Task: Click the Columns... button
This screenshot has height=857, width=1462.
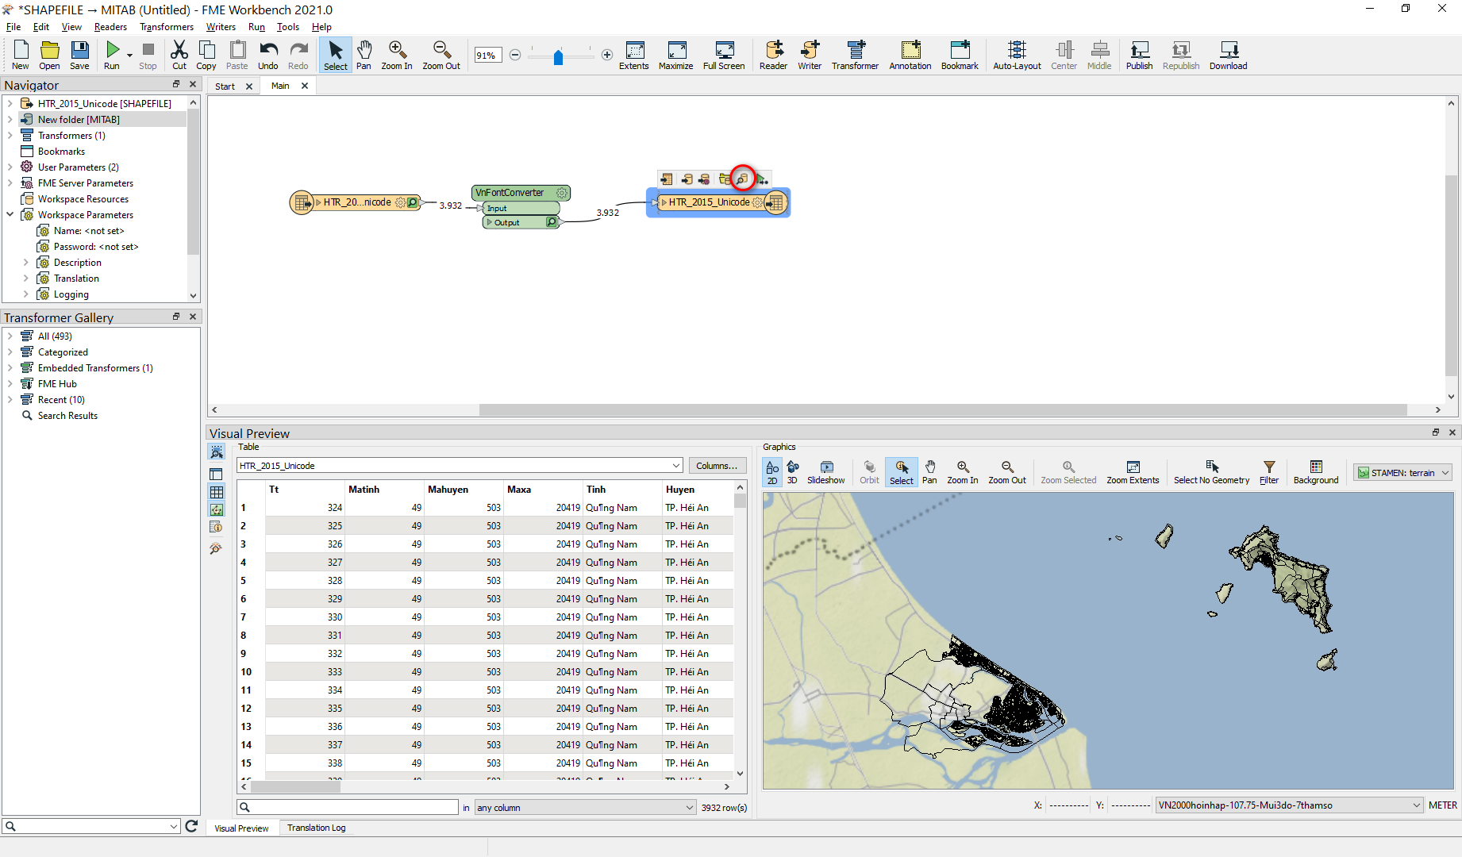Action: [x=717, y=466]
